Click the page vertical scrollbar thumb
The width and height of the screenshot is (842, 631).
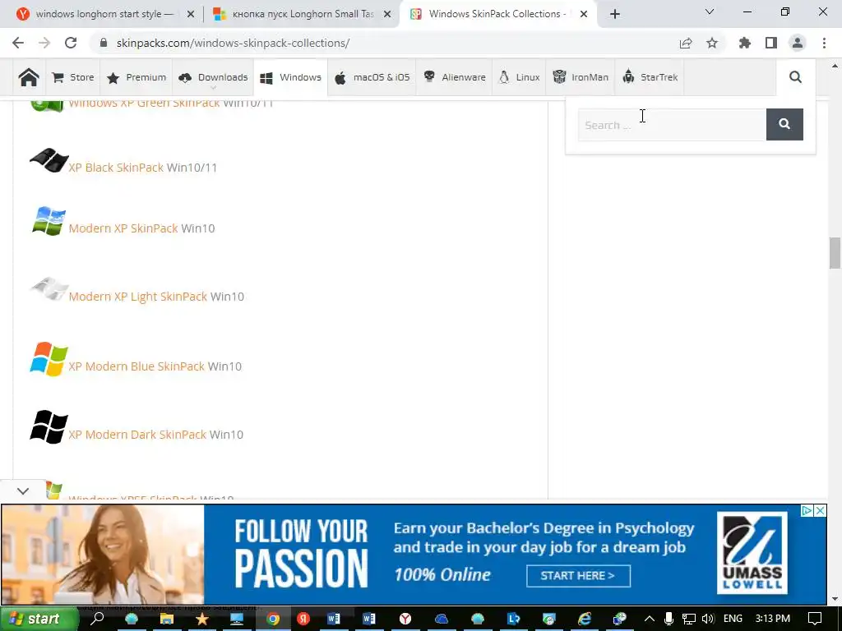(x=835, y=253)
